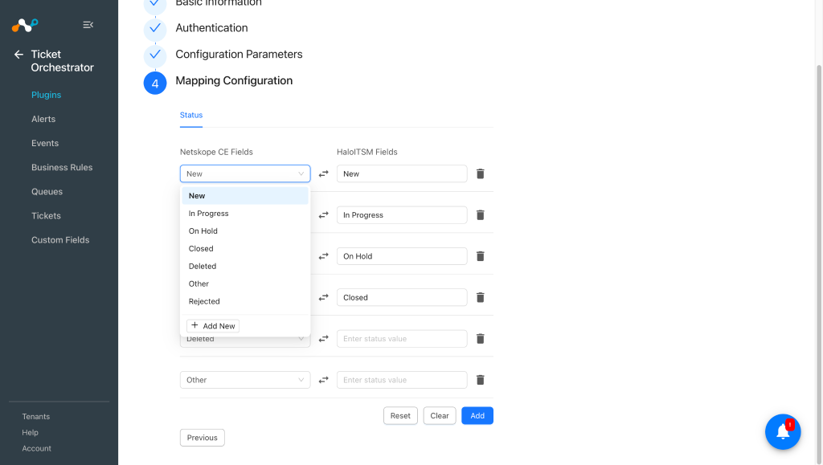The height and width of the screenshot is (465, 823).
Task: Click swap arrows icon beside New field
Action: pyautogui.click(x=324, y=173)
